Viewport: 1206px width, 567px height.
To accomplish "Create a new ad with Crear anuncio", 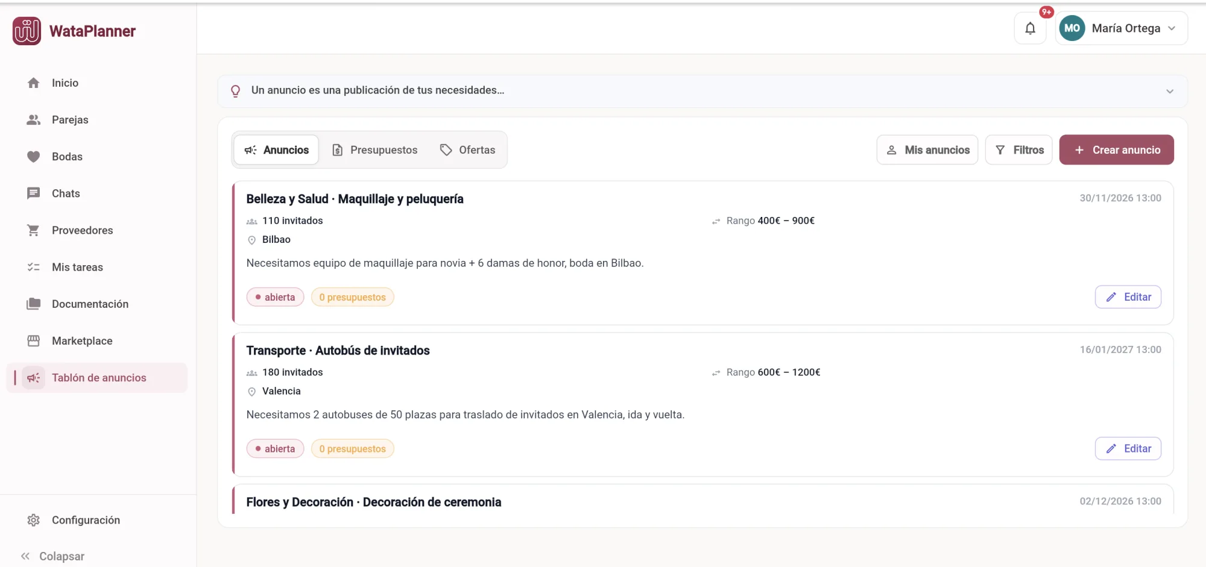I will 1117,150.
